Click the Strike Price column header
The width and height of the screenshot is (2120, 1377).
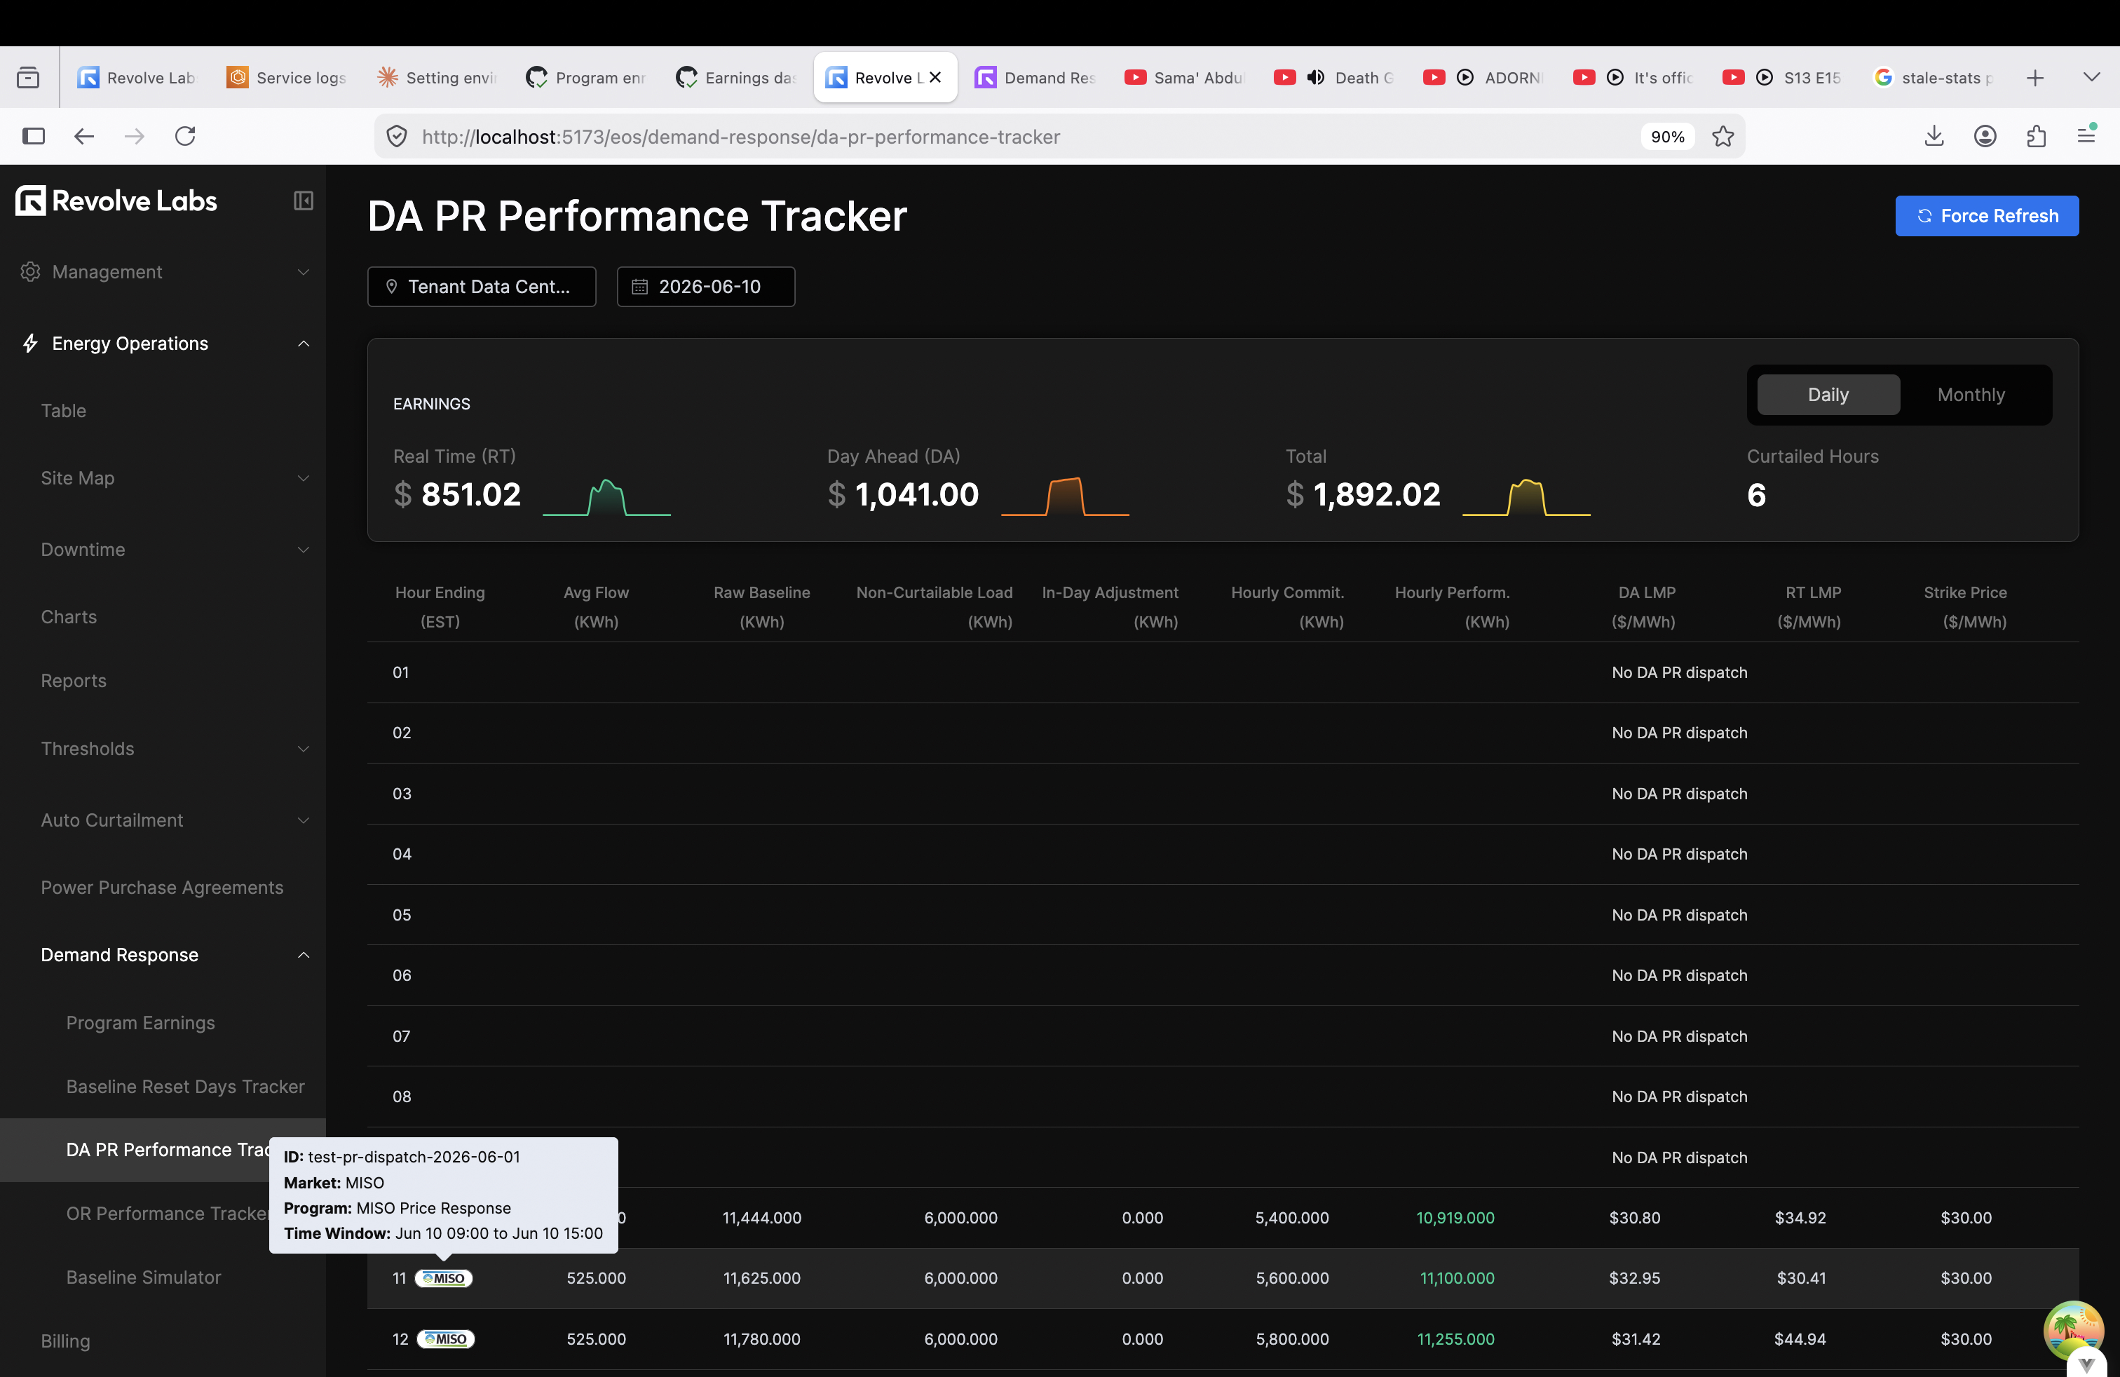[1965, 606]
